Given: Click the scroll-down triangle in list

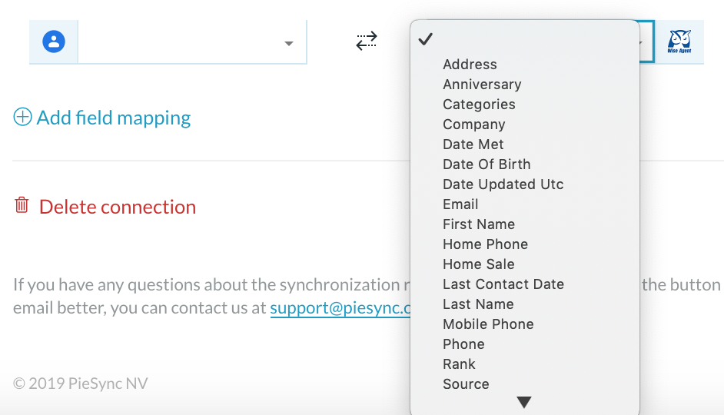Looking at the screenshot, I should click(524, 402).
